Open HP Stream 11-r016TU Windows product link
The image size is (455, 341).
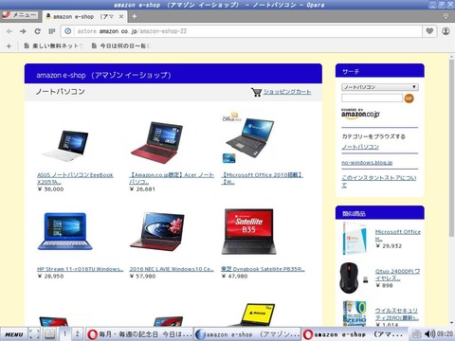[x=80, y=269]
